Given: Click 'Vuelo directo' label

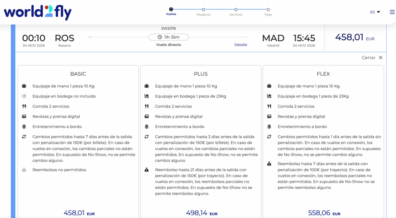Looking at the screenshot, I should (169, 45).
